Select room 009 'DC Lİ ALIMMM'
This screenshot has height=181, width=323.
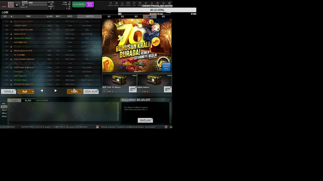[51, 55]
